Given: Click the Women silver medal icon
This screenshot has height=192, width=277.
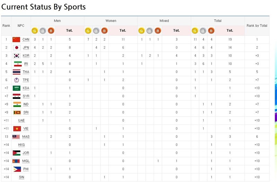Looking at the screenshot, I should (96, 31).
